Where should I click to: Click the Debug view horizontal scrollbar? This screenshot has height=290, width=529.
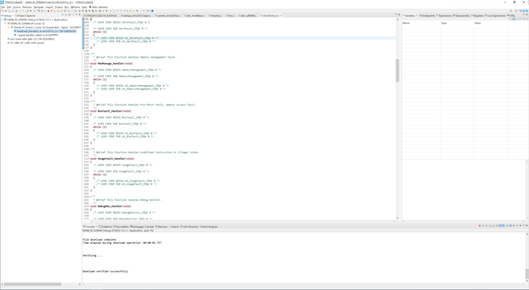(33, 284)
